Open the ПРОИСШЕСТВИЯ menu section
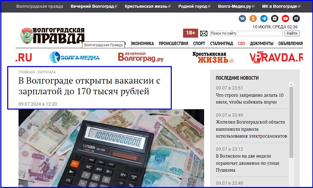Viewport: 313px width, 188px height. point(173,43)
